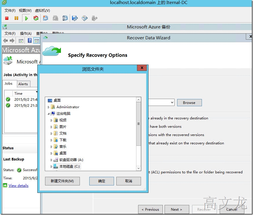
Task: Expand the 下载 folder node
Action: coord(51,140)
